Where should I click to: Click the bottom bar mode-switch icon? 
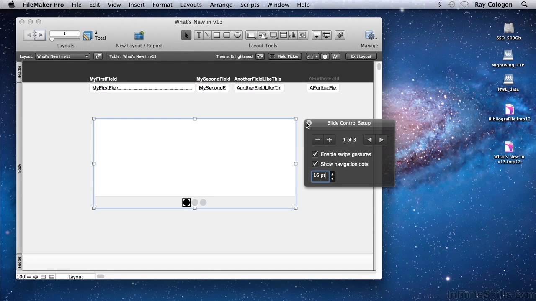[52, 277]
